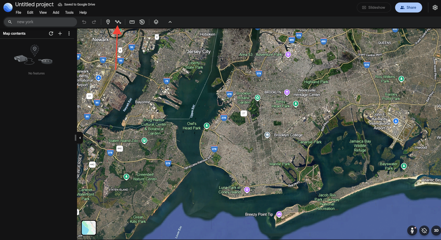Start the Slideshow
The width and height of the screenshot is (441, 240).
374,7
